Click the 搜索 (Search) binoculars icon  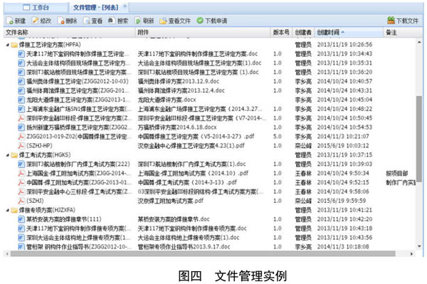click(x=112, y=21)
